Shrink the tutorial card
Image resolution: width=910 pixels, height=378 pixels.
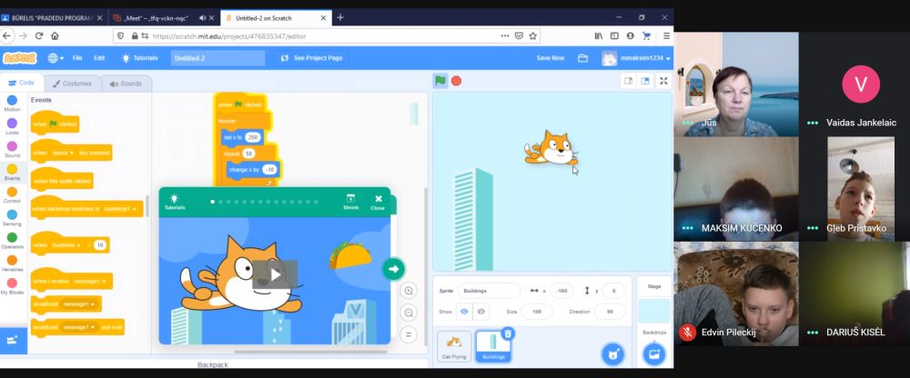click(x=350, y=202)
